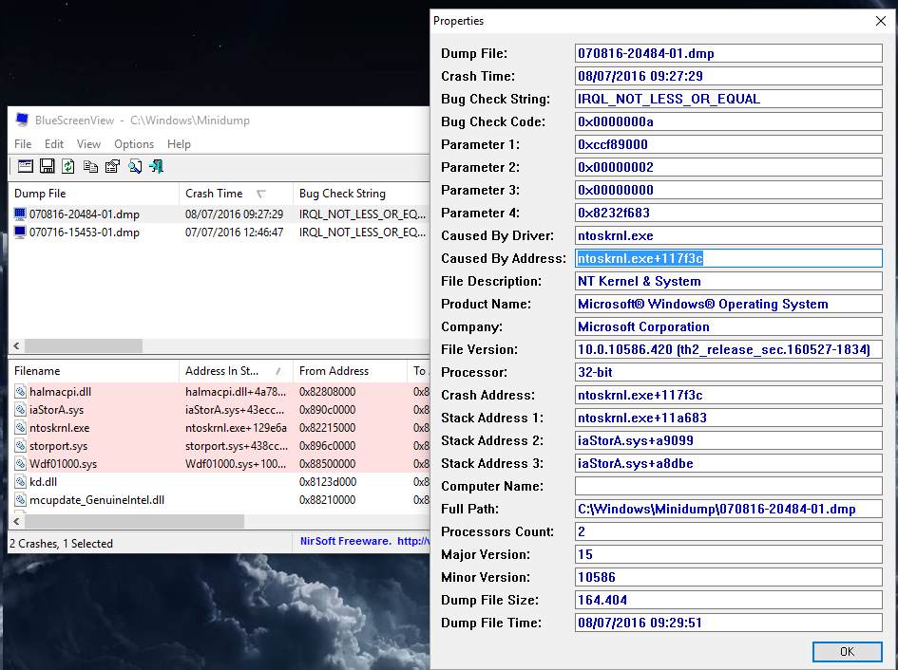
Task: Select the 070816-20484-01.dmp crash row
Action: pyautogui.click(x=219, y=214)
